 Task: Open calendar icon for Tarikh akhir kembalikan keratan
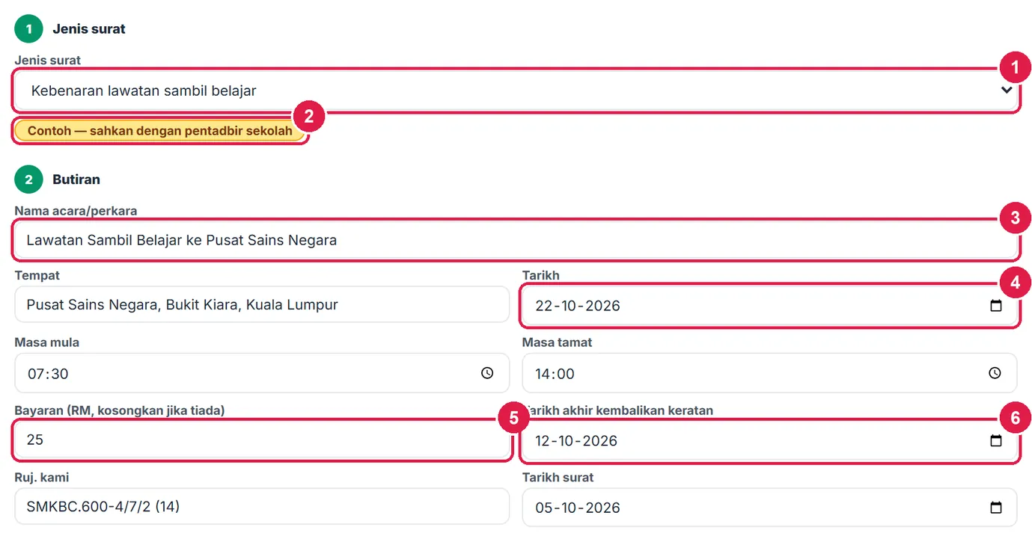[995, 440]
